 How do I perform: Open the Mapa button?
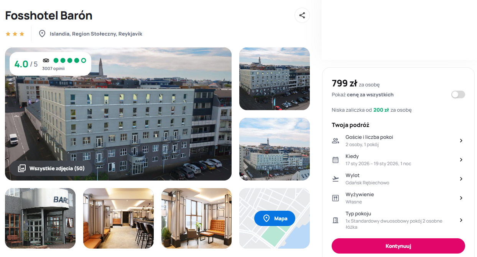point(275,218)
